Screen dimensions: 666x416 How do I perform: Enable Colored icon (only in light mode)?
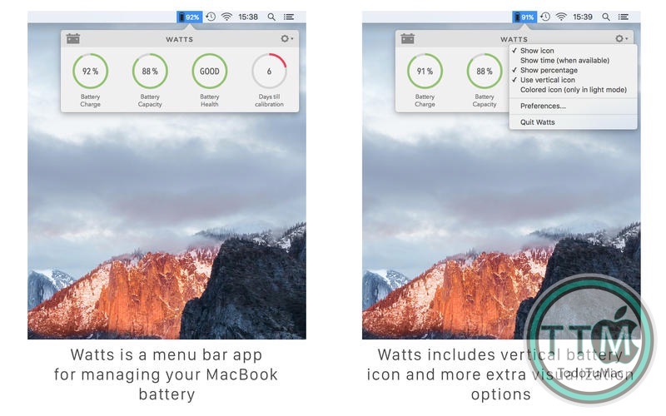[573, 90]
